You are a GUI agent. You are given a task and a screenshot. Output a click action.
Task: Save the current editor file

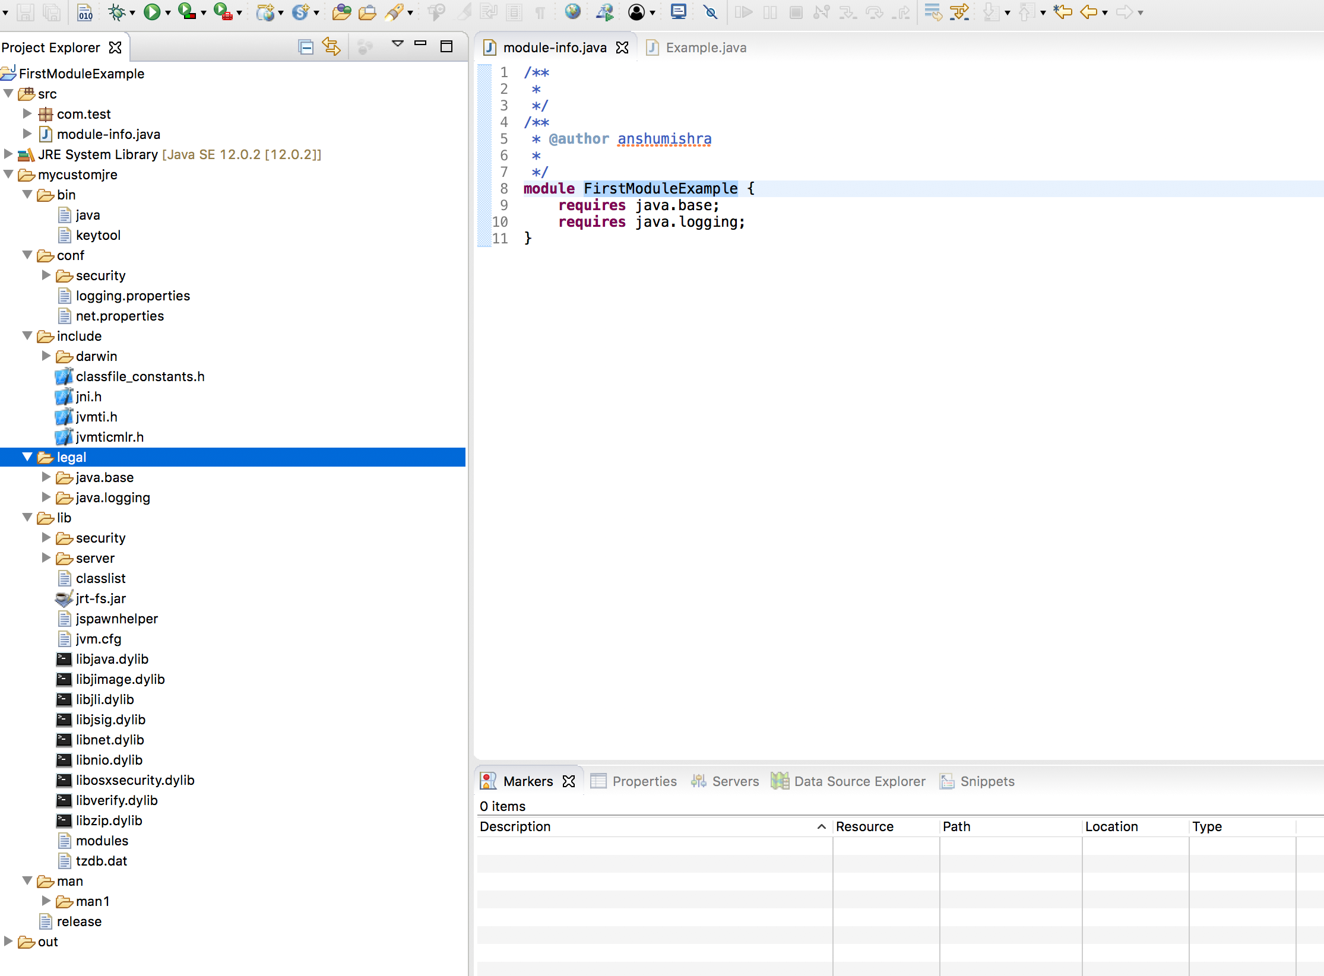25,12
